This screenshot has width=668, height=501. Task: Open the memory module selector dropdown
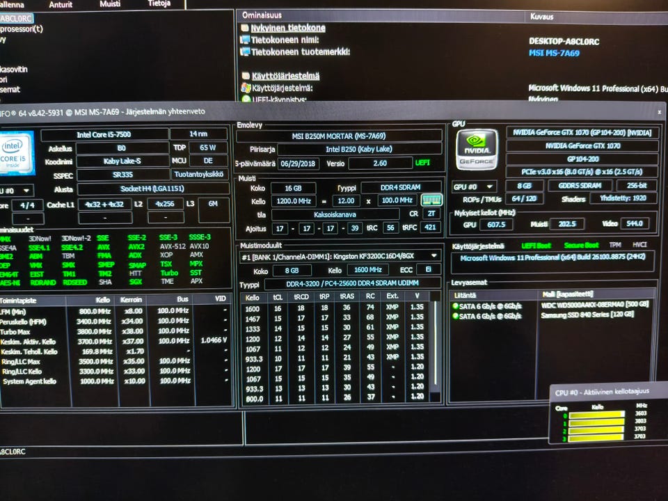pyautogui.click(x=340, y=256)
